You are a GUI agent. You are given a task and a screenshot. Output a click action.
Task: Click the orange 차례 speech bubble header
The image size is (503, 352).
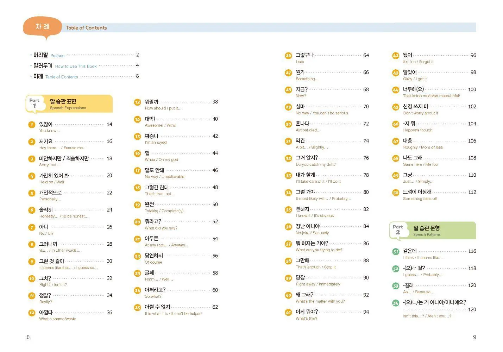pyautogui.click(x=43, y=27)
